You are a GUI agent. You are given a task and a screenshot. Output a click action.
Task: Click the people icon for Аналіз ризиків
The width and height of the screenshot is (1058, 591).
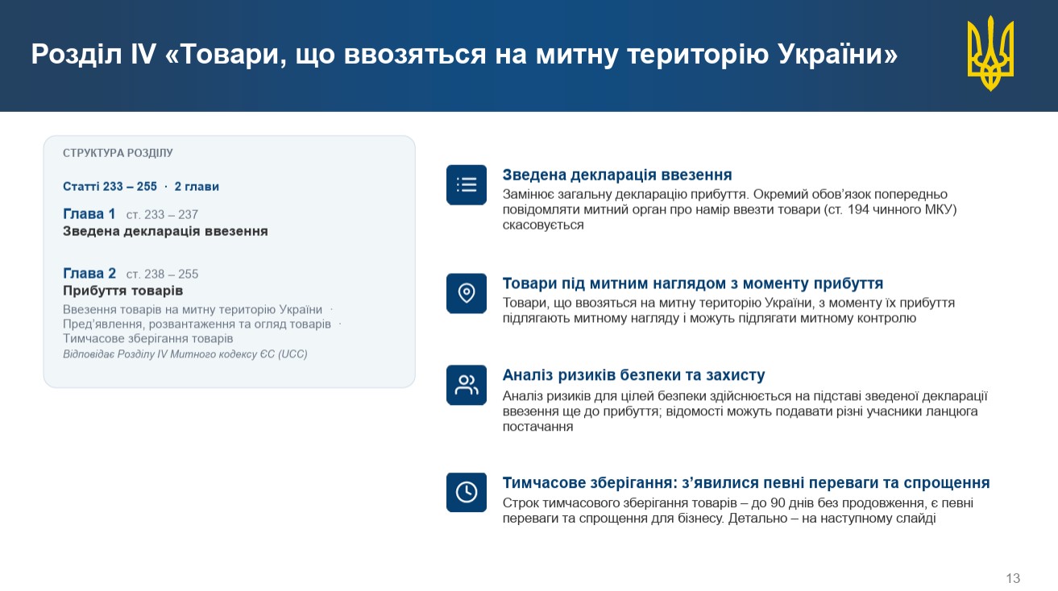[467, 385]
